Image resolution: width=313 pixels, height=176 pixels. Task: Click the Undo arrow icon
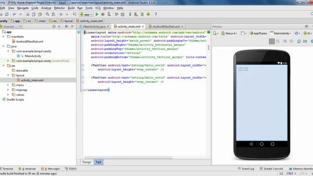pyautogui.click(x=14, y=14)
